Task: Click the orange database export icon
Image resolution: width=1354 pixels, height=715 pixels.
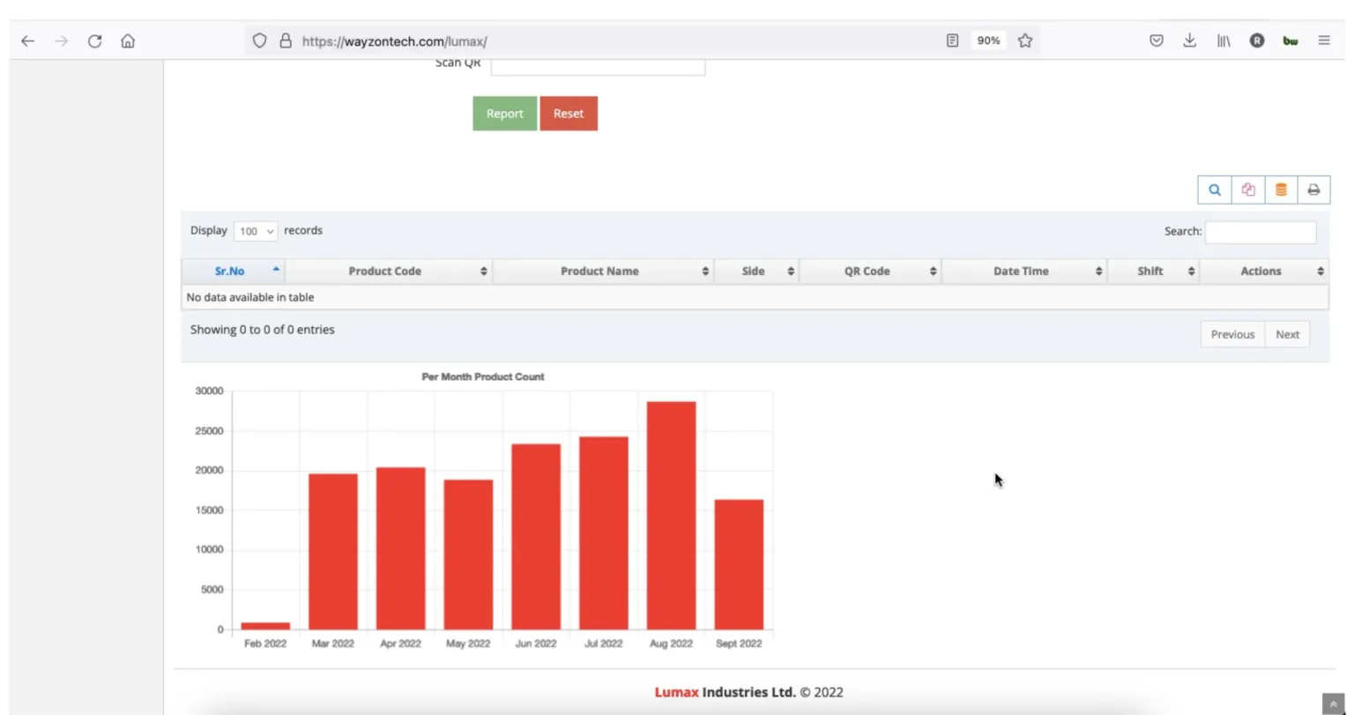Action: pos(1281,190)
